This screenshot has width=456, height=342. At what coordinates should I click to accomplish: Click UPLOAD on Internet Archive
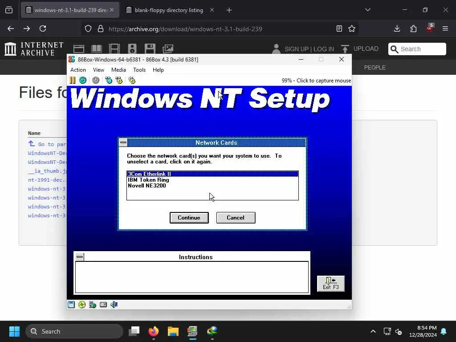tap(360, 49)
